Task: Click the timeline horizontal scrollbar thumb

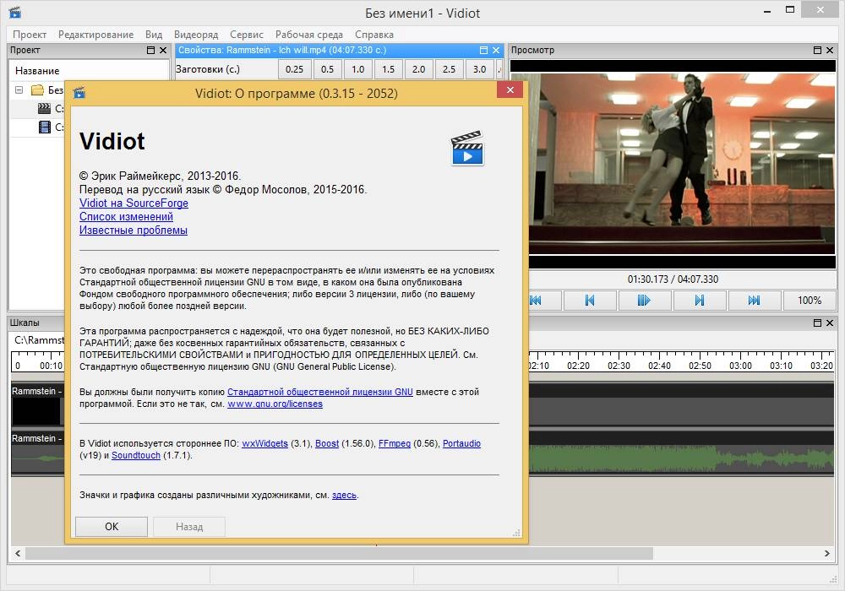Action: 339,553
